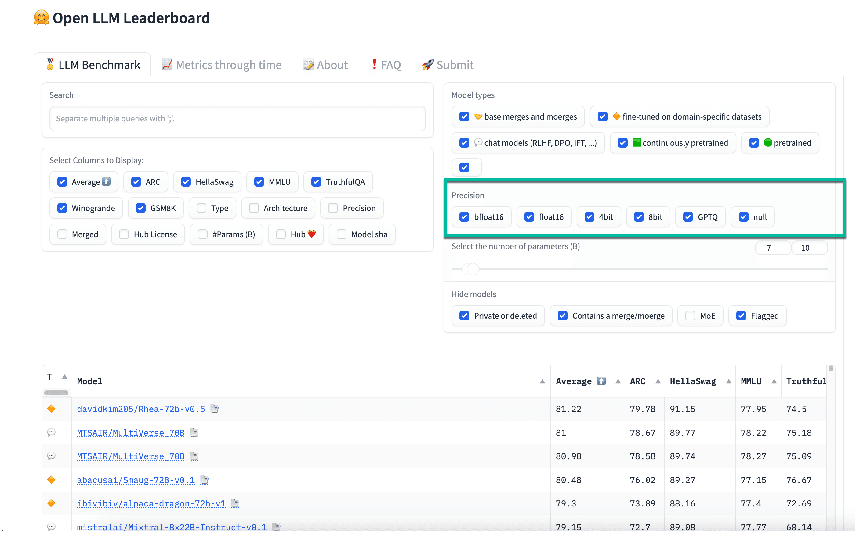Screen dimensions: 856x533
Task: Check the MoE hide models option
Action: (x=691, y=316)
